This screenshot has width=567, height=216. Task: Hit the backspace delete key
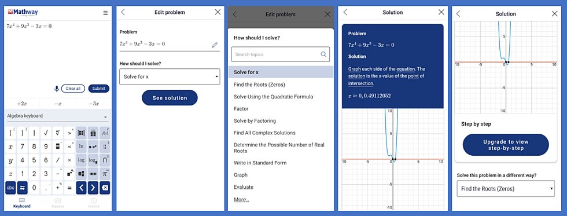(105, 188)
